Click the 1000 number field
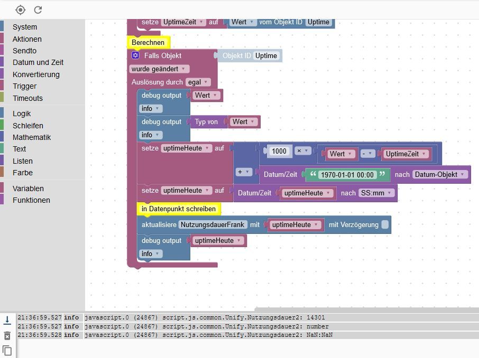 (279, 151)
